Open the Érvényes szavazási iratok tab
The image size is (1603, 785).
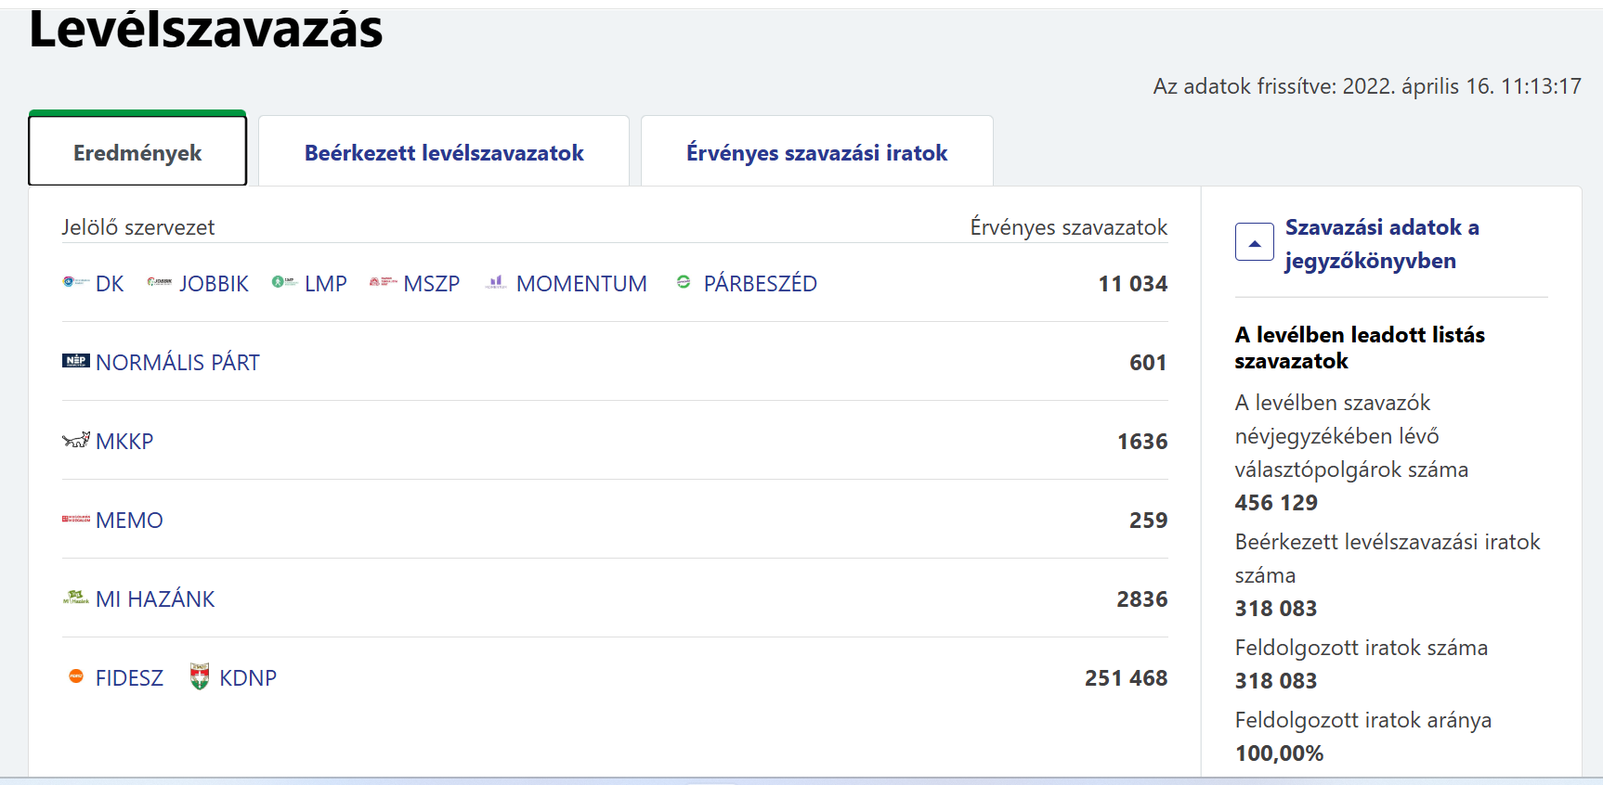point(816,153)
